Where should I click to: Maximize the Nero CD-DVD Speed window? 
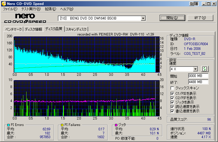(x=209, y=4)
